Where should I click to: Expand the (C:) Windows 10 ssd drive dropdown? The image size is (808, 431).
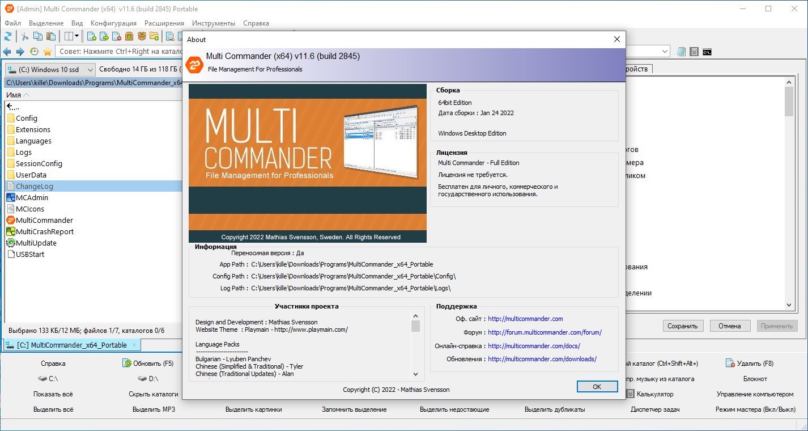pyautogui.click(x=50, y=70)
